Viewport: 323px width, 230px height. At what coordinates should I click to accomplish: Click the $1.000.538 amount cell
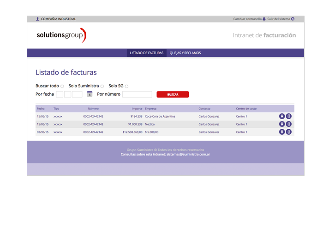click(135, 124)
